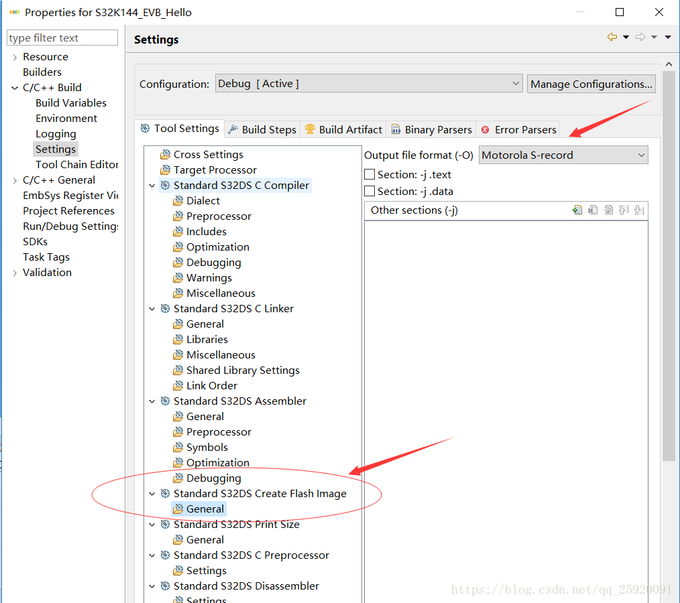Click the Manage Configurations... button
680x603 pixels.
coord(591,84)
